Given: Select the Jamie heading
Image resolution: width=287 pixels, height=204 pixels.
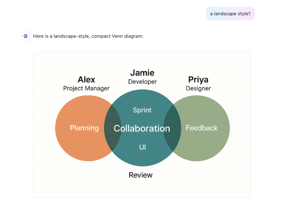Looking at the screenshot, I should coord(142,73).
